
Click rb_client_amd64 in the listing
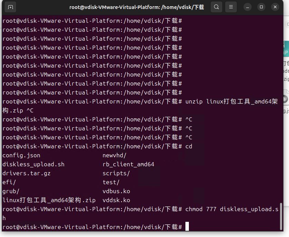[x=128, y=164]
